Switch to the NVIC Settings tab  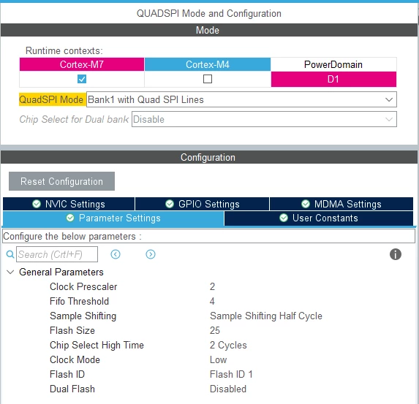69,204
